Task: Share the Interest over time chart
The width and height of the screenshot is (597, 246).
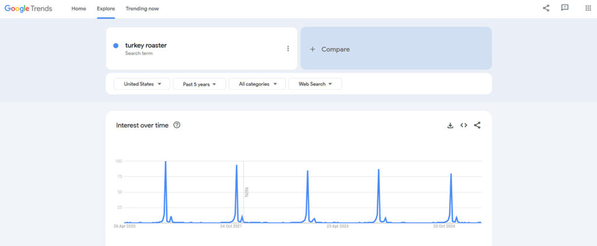Action: click(477, 125)
